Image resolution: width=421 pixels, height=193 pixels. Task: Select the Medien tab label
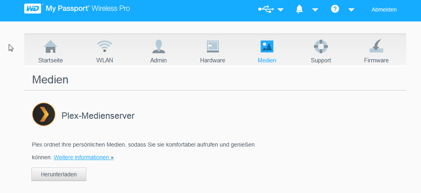click(267, 60)
